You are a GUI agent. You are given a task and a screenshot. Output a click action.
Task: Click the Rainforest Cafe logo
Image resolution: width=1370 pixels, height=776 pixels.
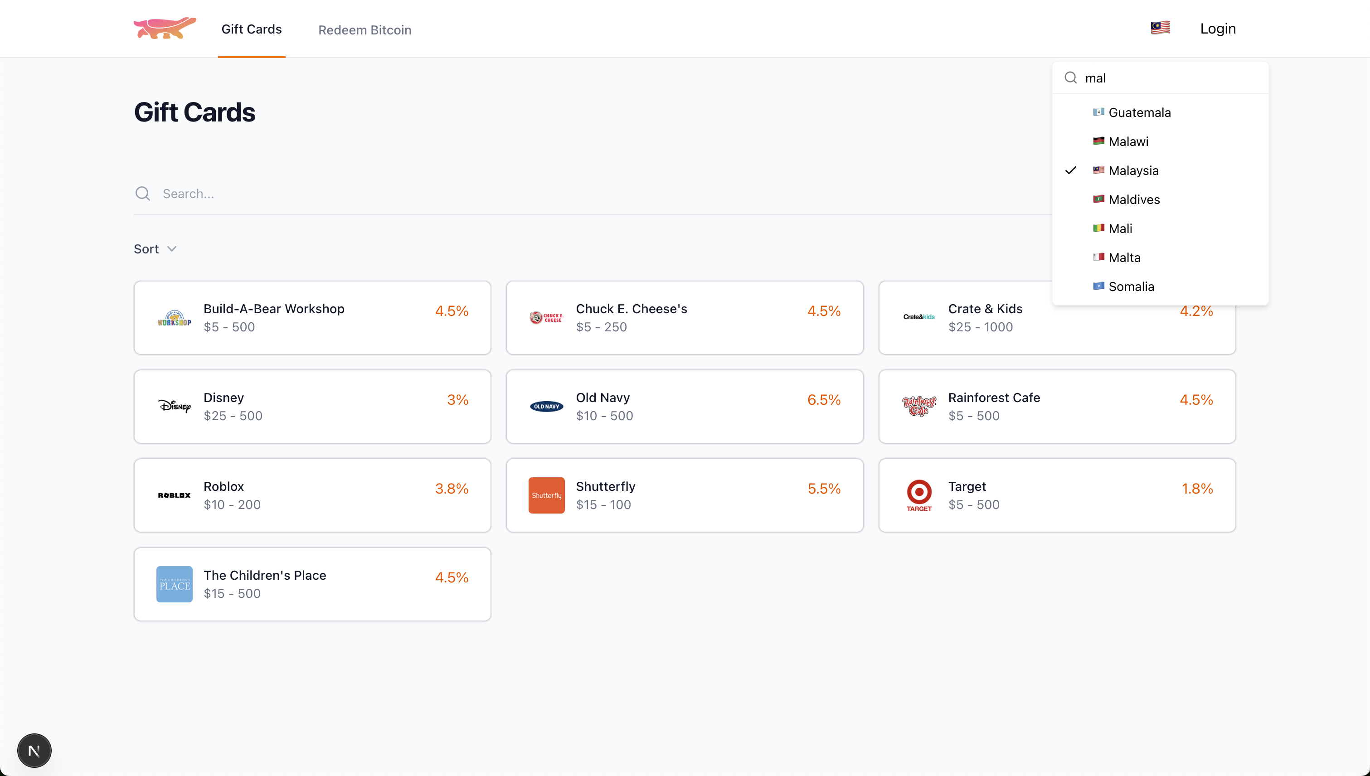[x=919, y=406]
